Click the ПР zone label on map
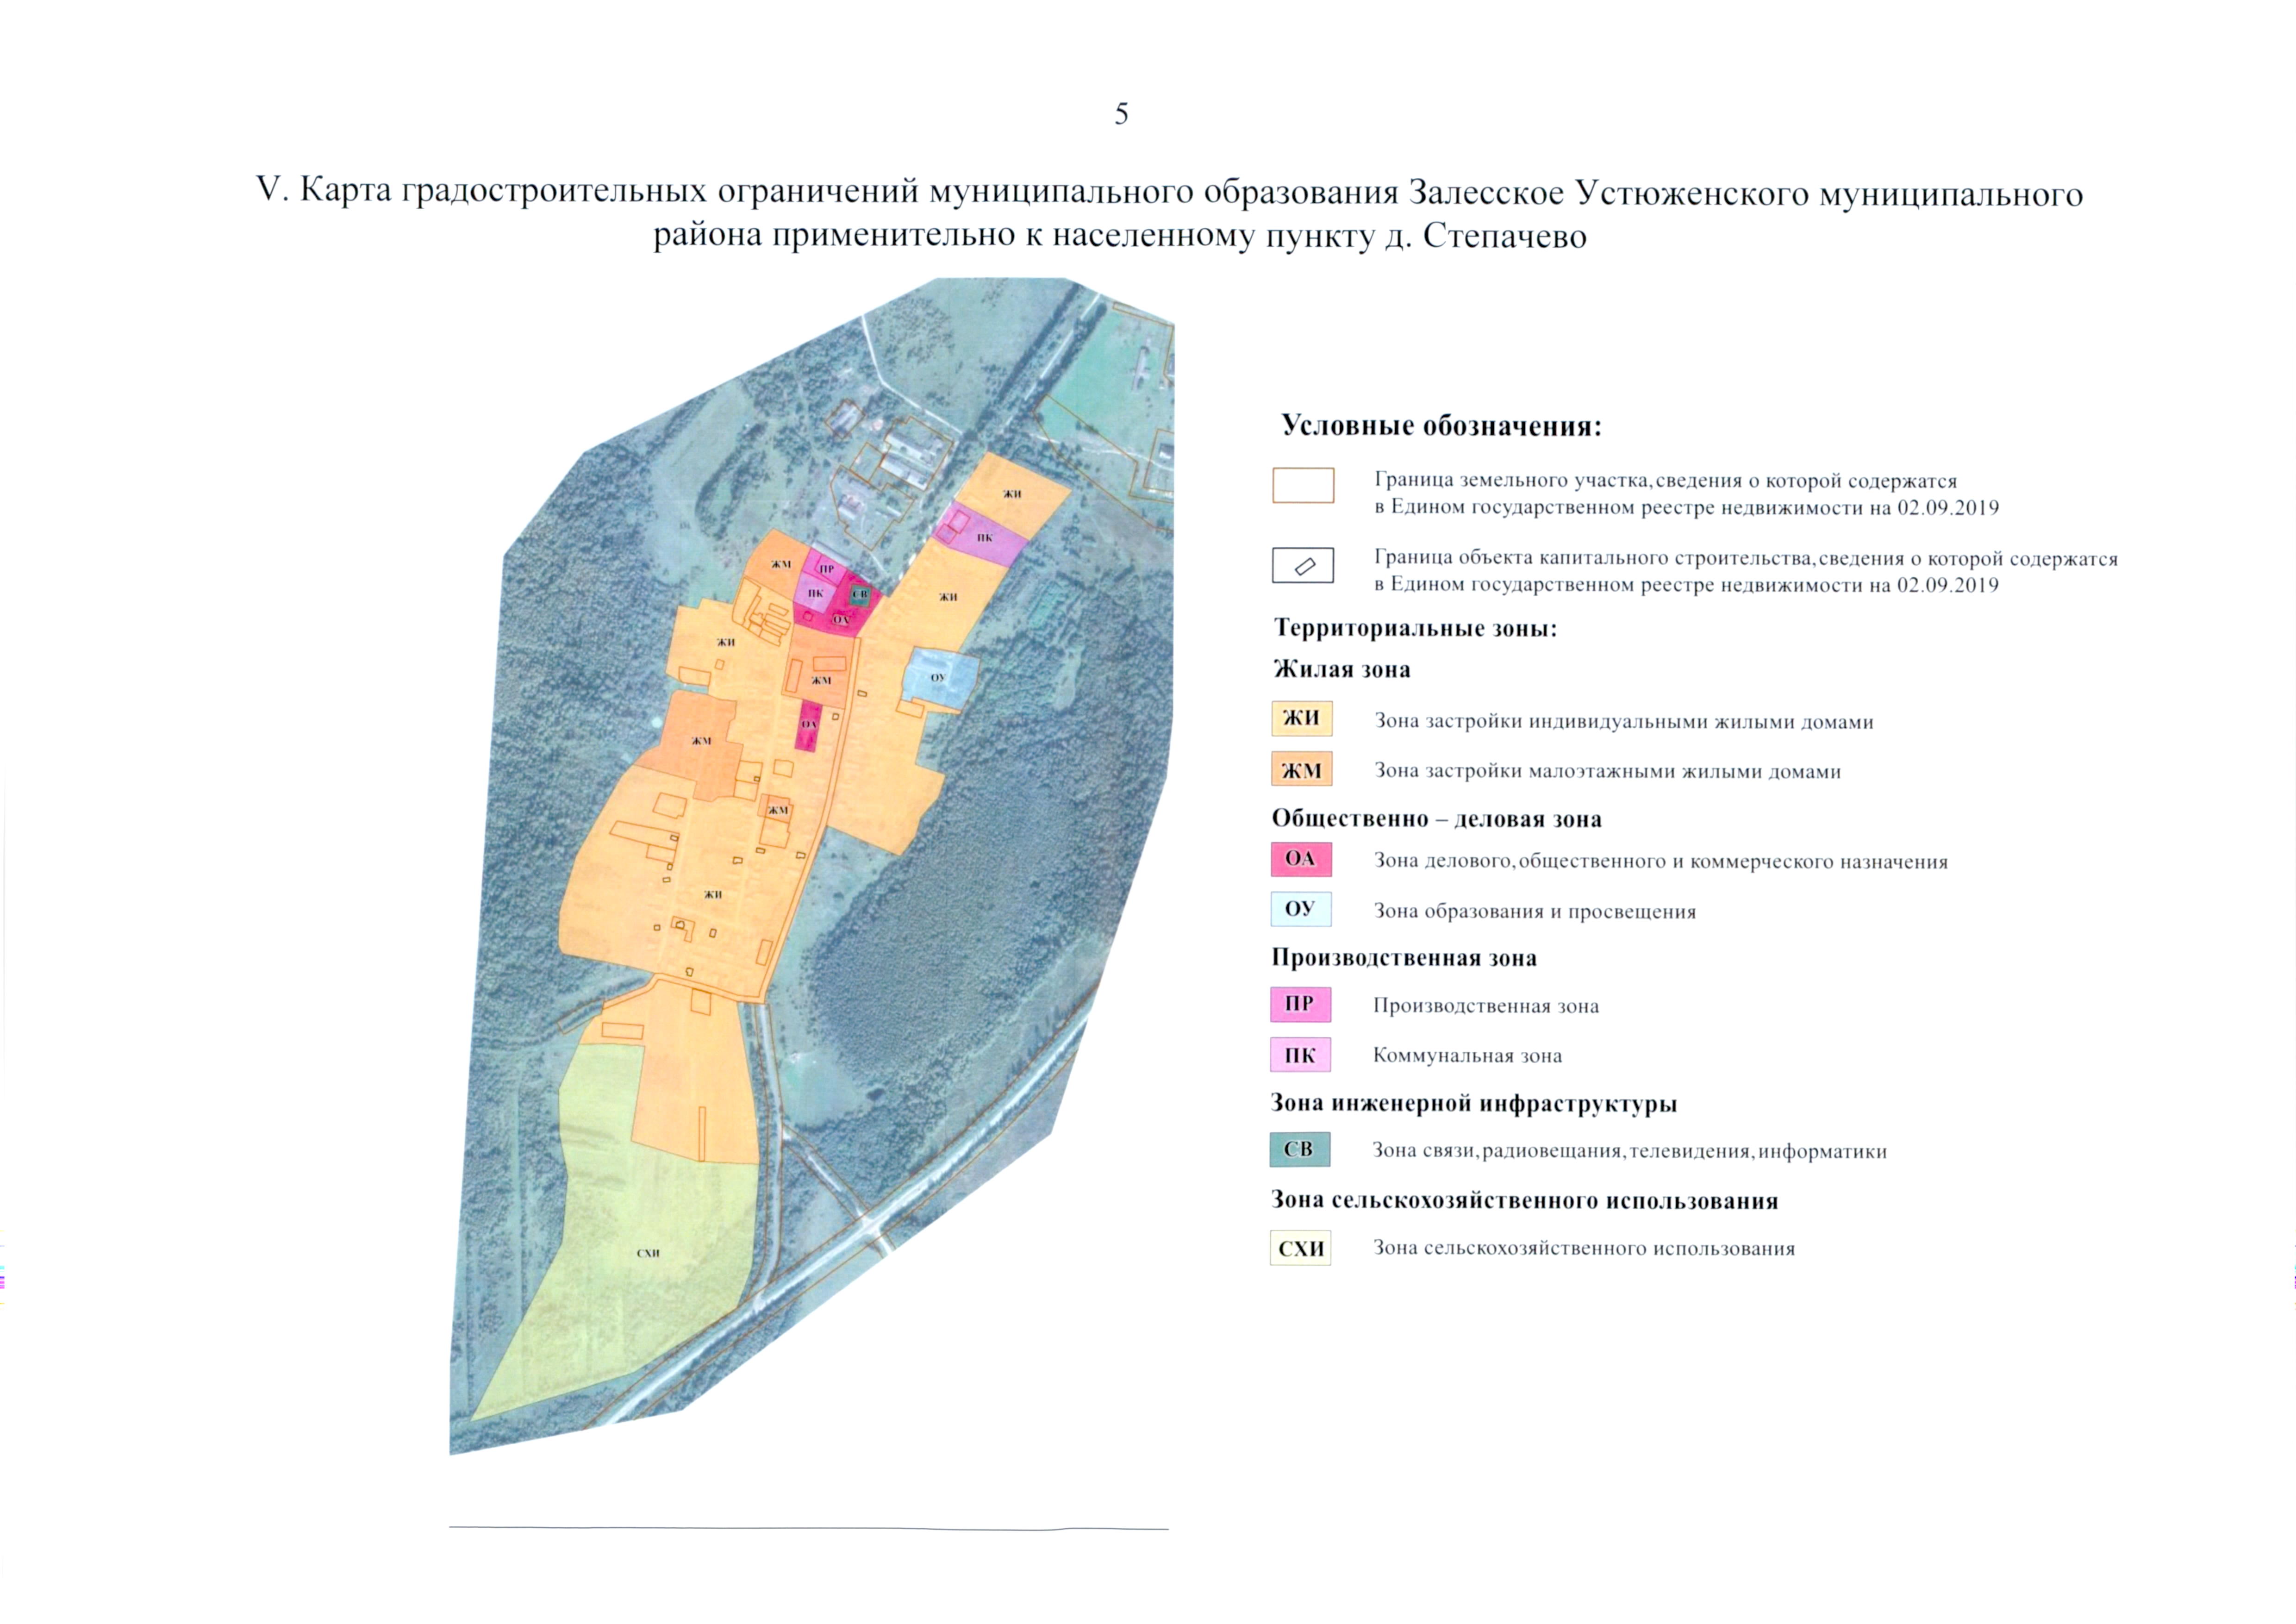Screen dimensions: 2296x1624 (827, 569)
